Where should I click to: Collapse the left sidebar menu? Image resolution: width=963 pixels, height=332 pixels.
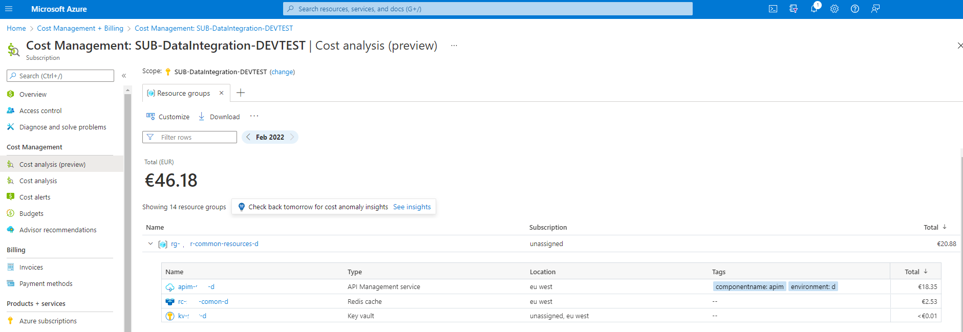pos(124,76)
